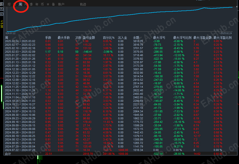Open the 账户 account tab
Image resolution: width=239 pixels, height=164 pixels.
(x=61, y=4)
